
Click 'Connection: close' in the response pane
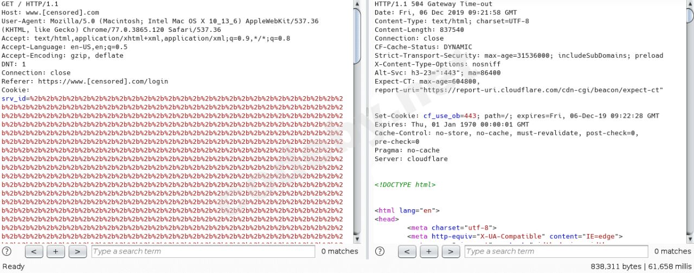coord(409,38)
